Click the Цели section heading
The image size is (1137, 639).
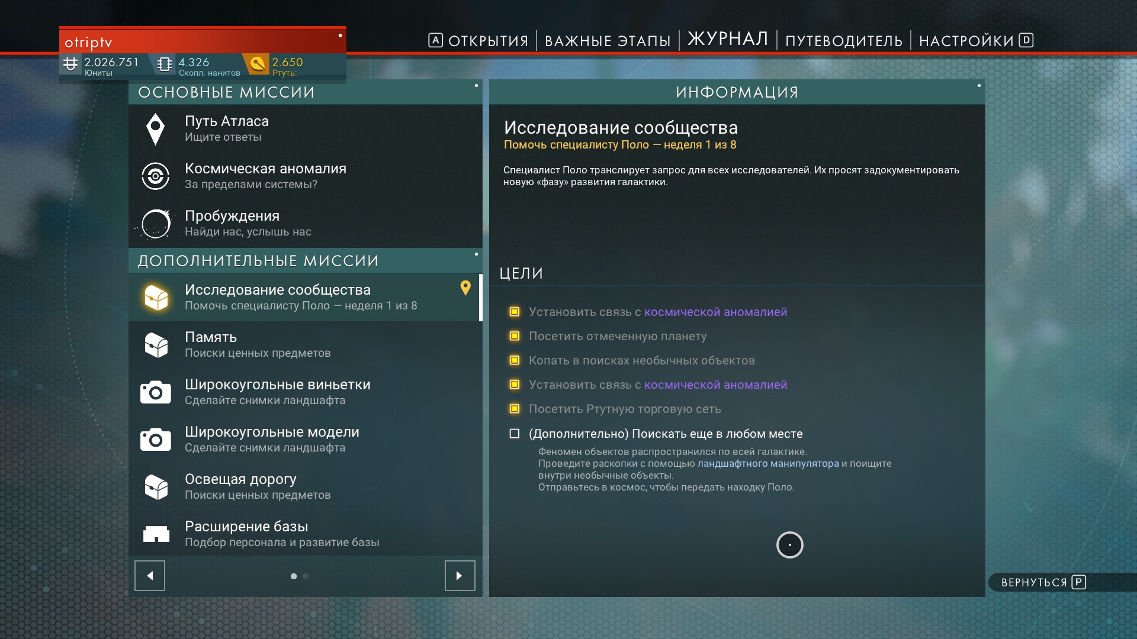(521, 273)
